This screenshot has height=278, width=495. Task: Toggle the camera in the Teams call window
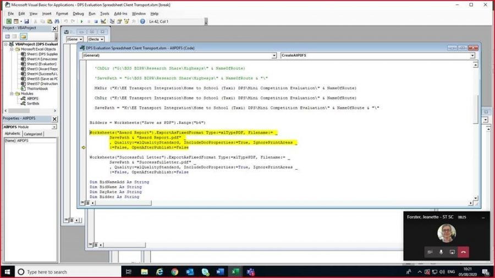point(430,252)
